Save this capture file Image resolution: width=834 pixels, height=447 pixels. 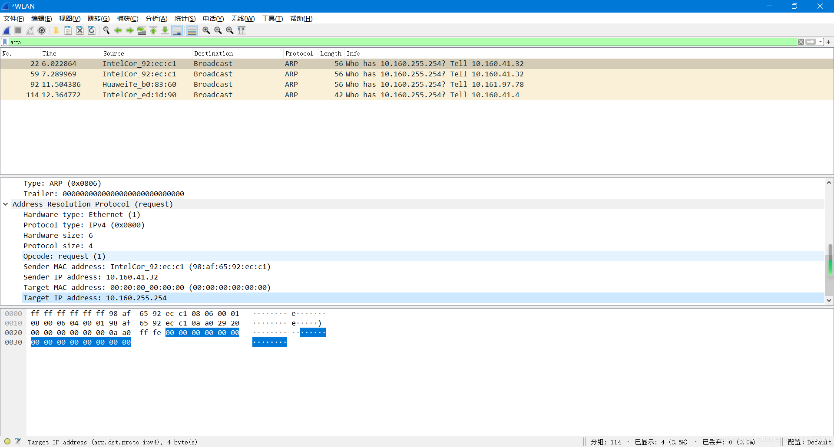68,30
